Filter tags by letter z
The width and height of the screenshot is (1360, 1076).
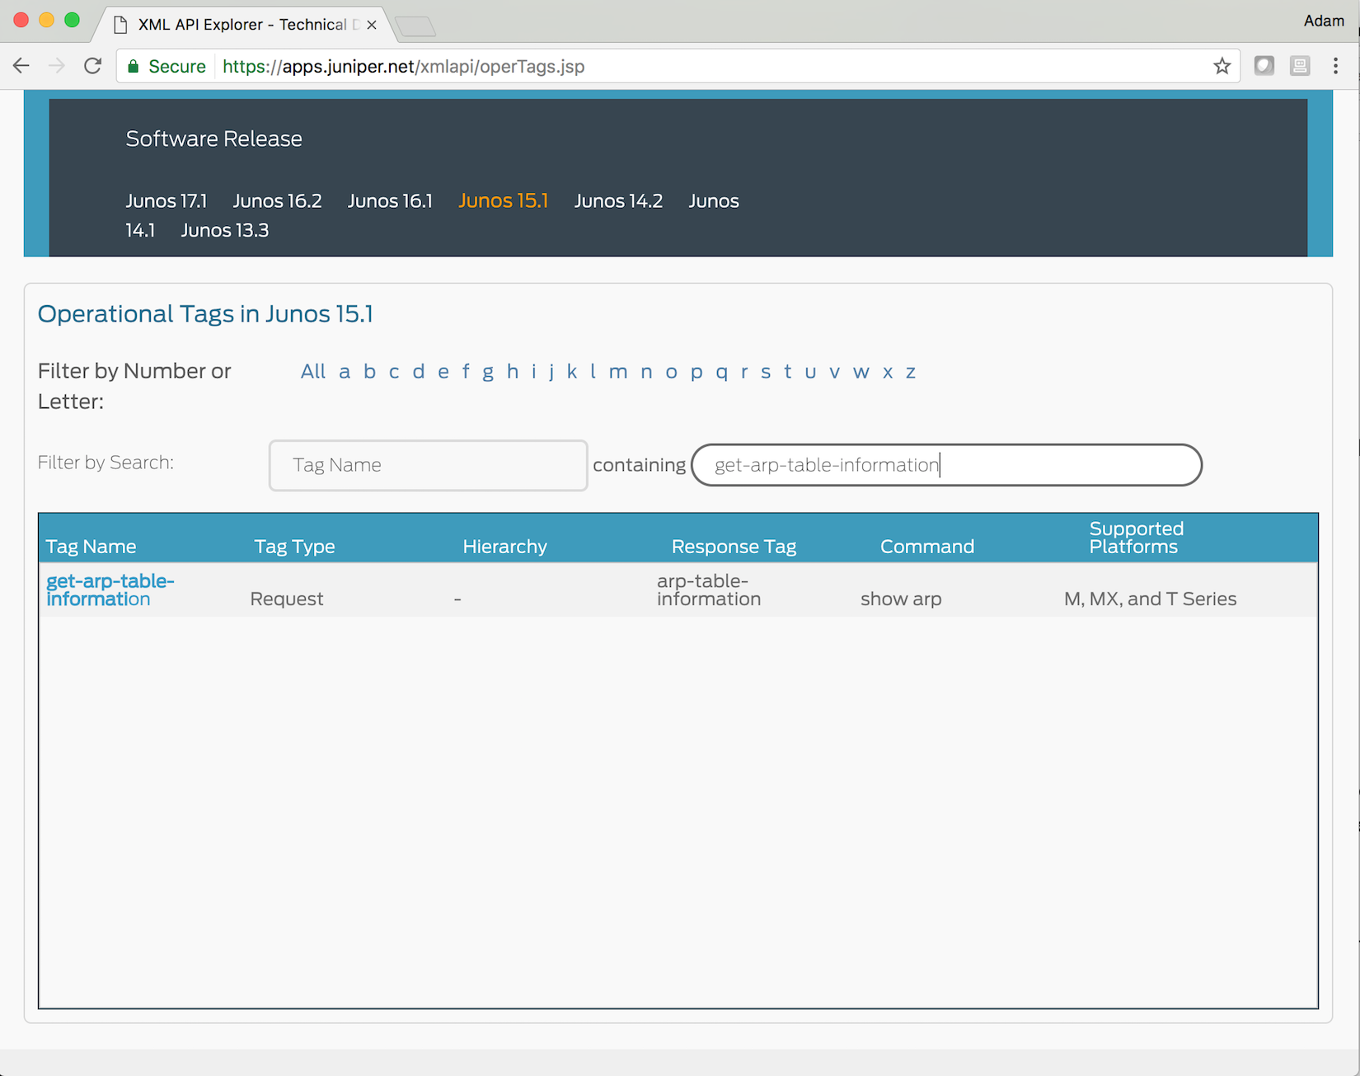[911, 371]
